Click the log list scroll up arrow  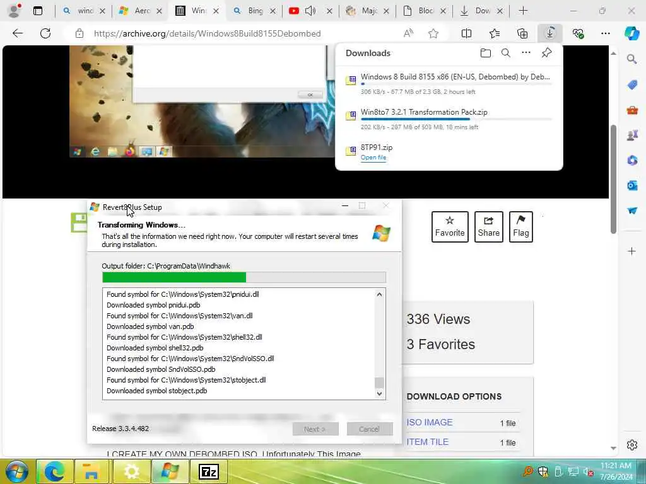tap(379, 294)
